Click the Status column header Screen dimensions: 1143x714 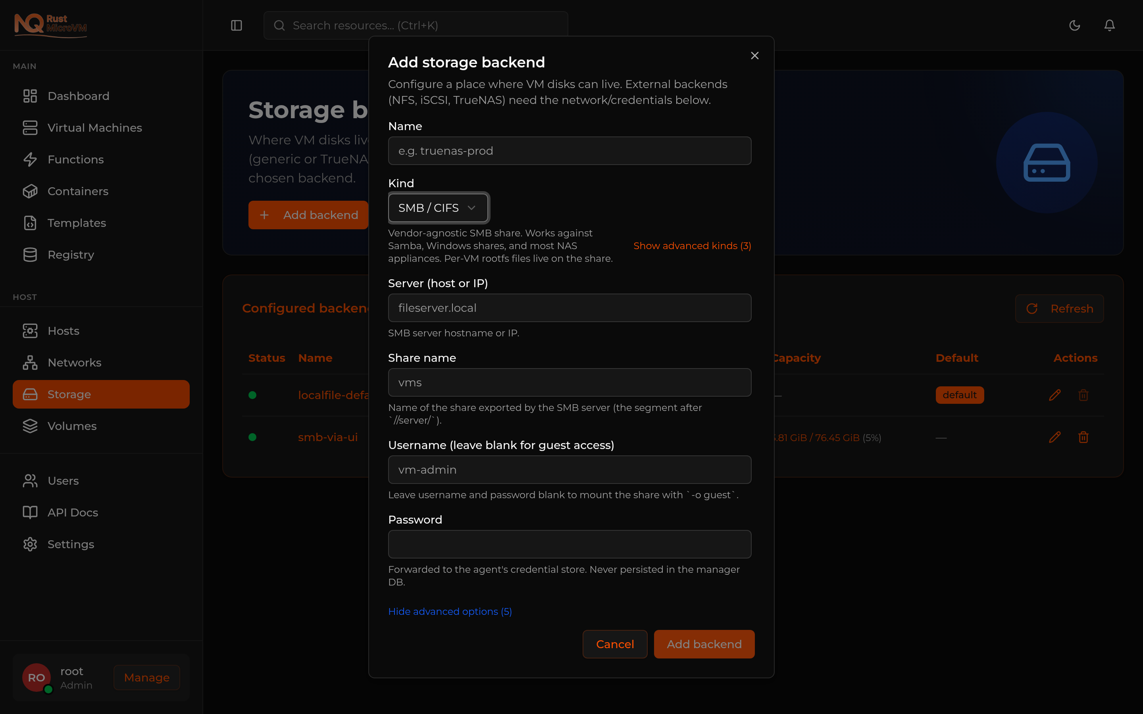point(267,358)
